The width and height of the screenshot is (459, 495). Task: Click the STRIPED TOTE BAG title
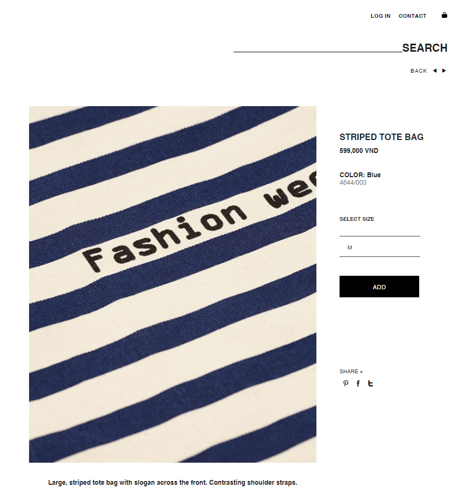pyautogui.click(x=382, y=137)
